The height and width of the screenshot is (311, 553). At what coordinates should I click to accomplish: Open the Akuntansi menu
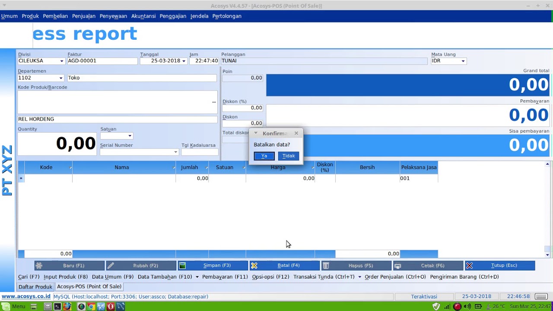[143, 16]
